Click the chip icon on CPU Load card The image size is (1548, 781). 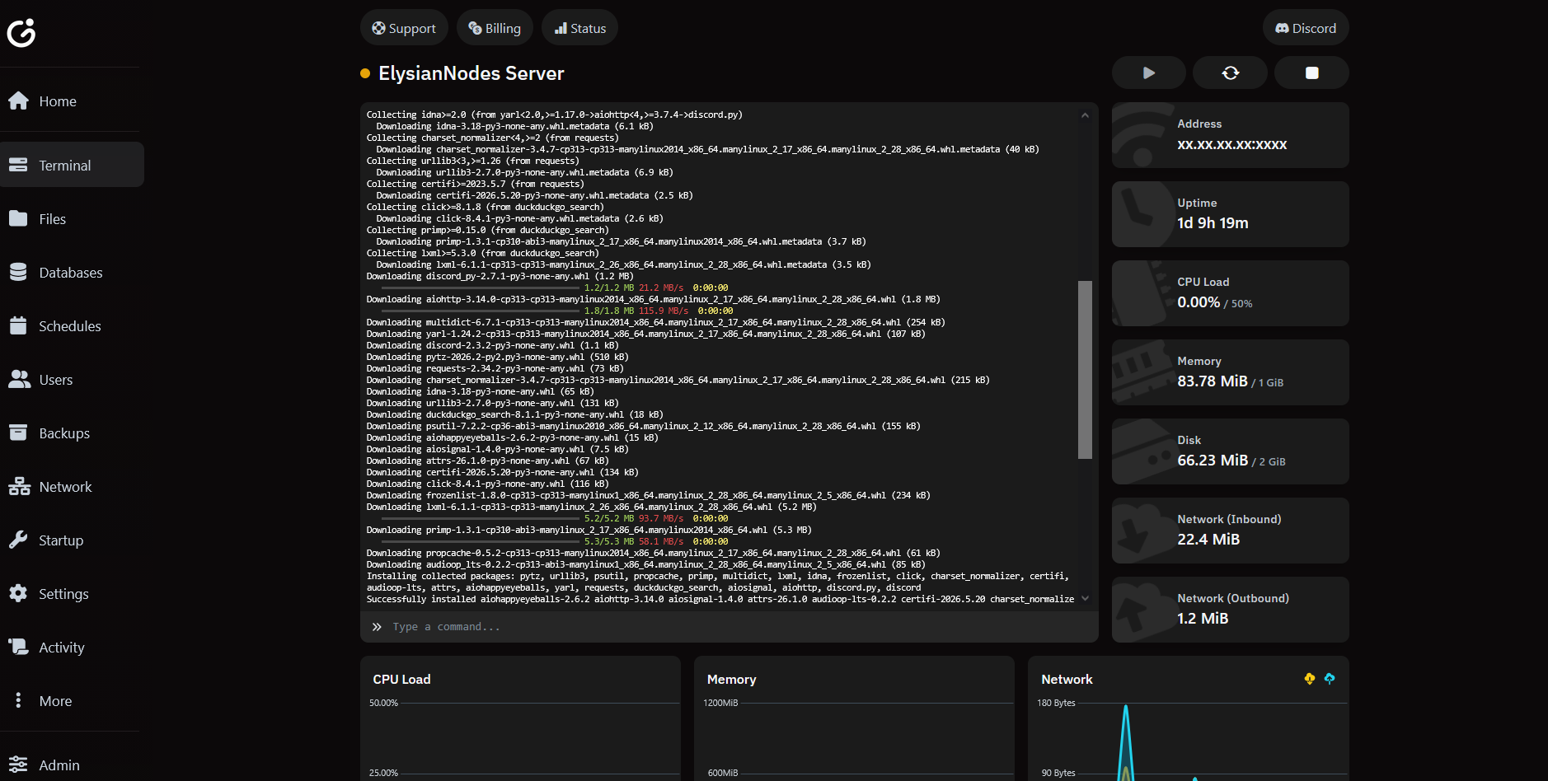pyautogui.click(x=1142, y=293)
